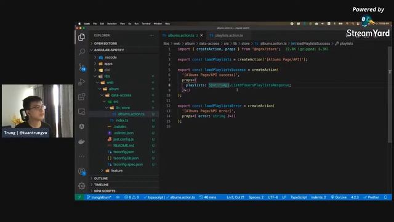
Task: Open tsconfig.spec.json in file tree
Action: [128, 165]
